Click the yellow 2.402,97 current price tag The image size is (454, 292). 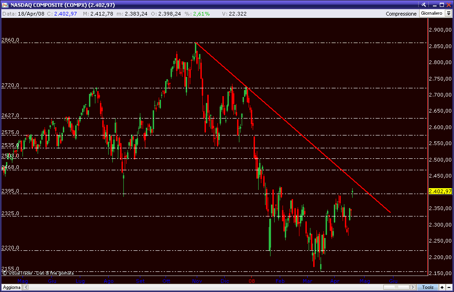(440, 191)
